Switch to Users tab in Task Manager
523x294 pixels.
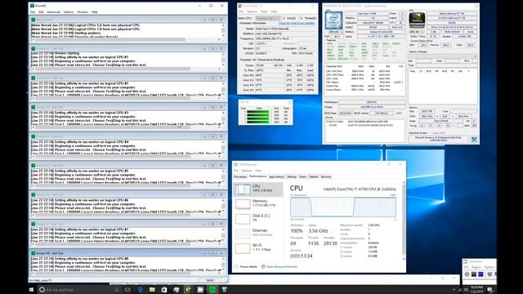[x=303, y=176]
